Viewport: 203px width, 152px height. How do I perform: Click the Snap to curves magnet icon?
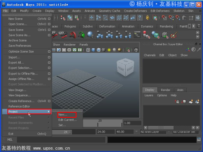[171, 18]
